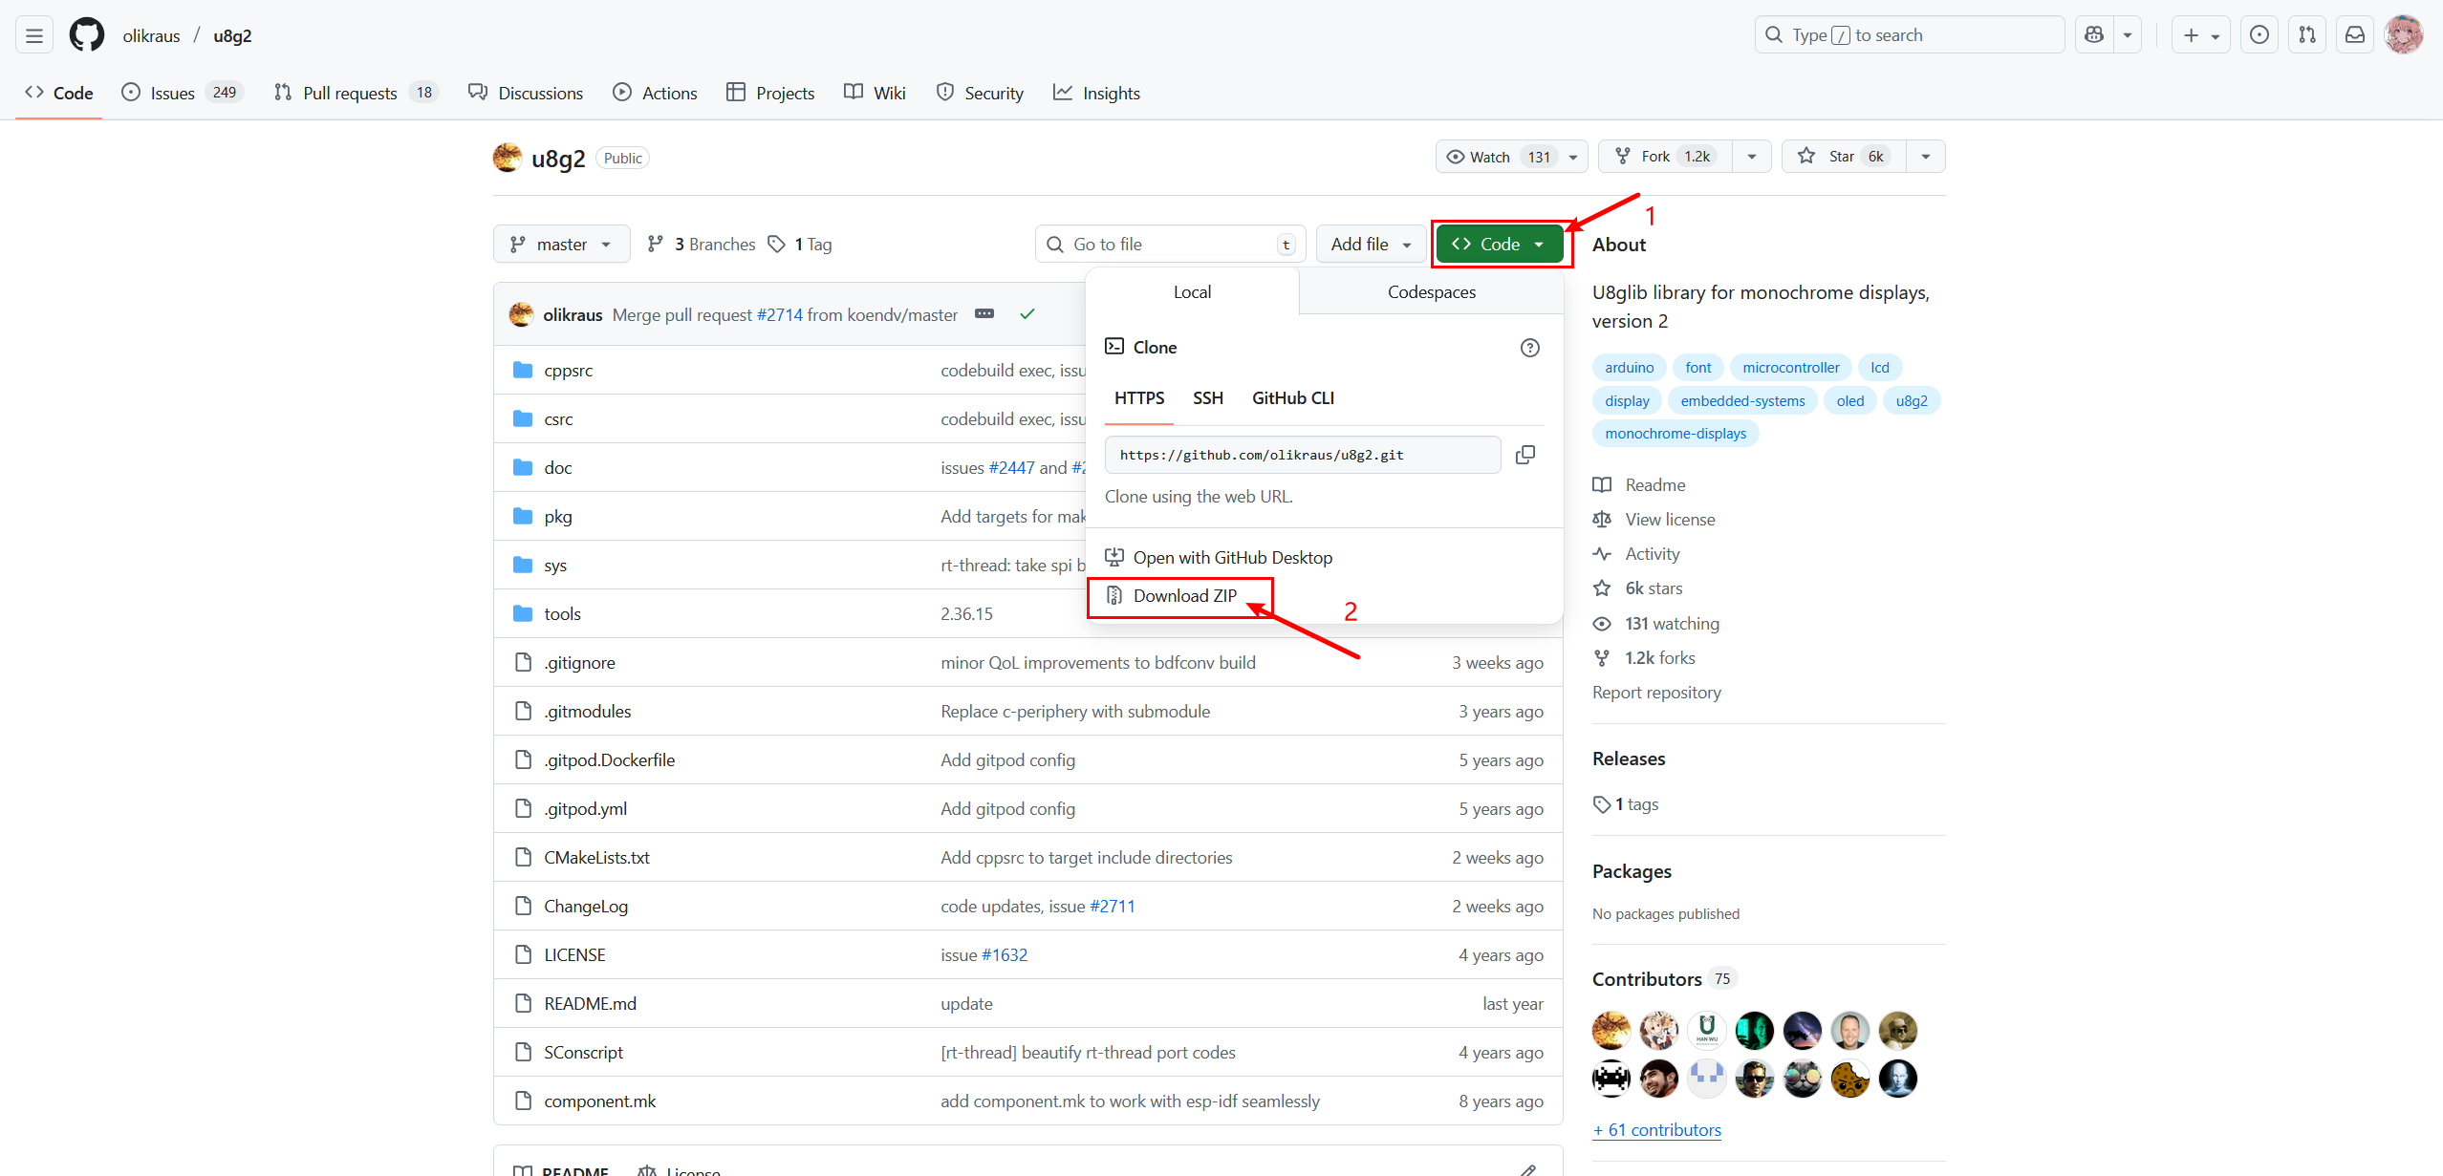Copy the HTTPS clone URL to clipboard
2443x1176 pixels.
[x=1525, y=455]
